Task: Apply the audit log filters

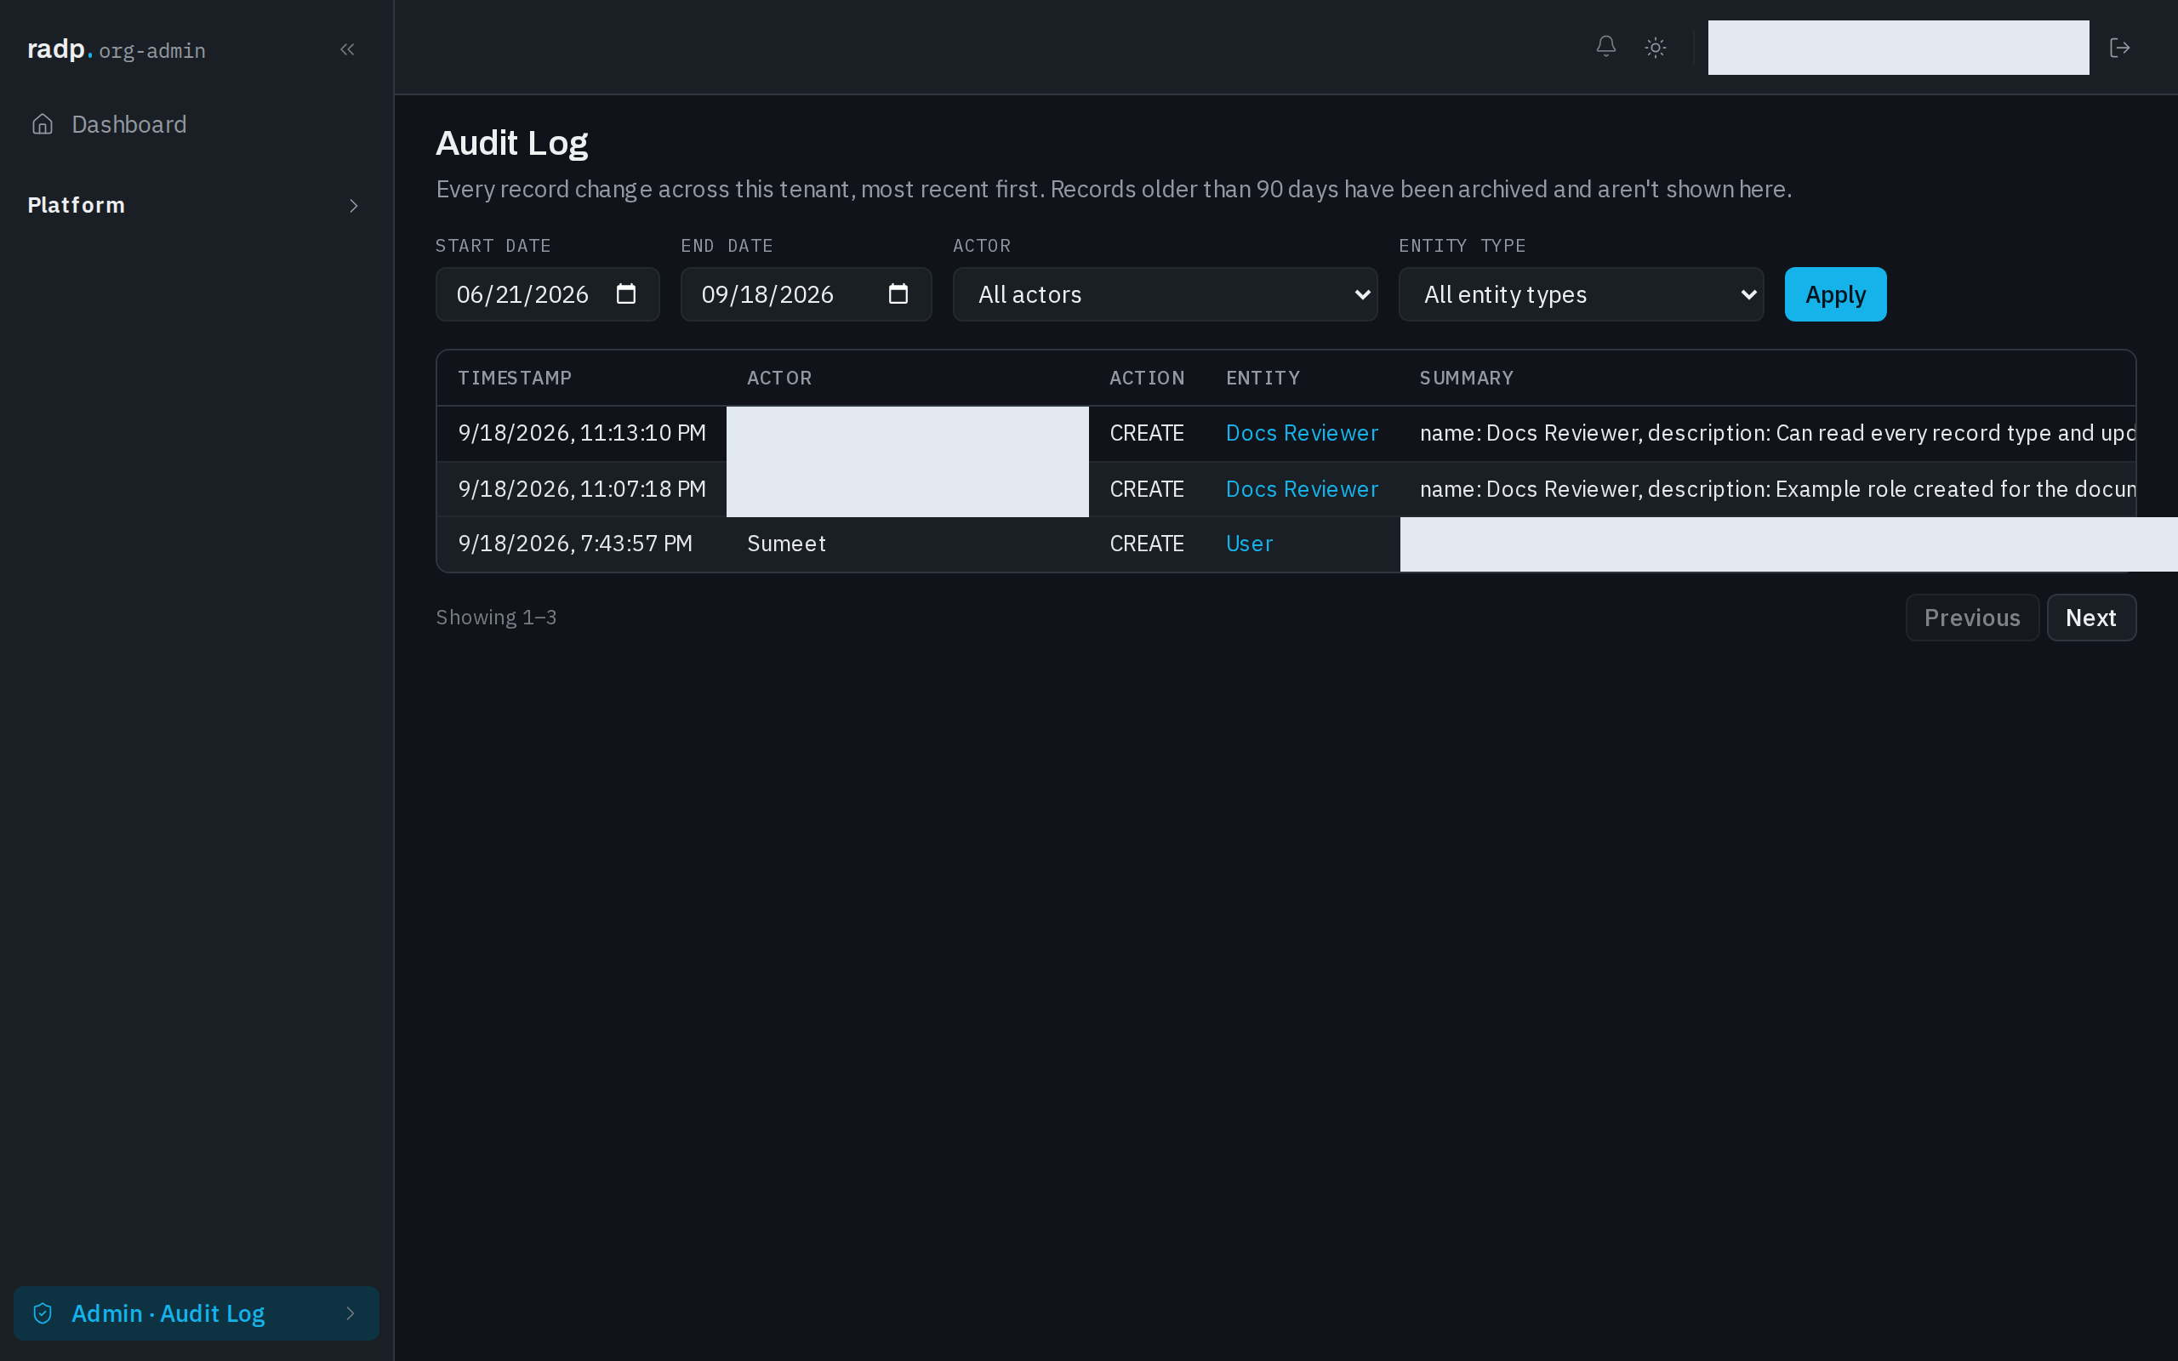Action: [x=1835, y=294]
